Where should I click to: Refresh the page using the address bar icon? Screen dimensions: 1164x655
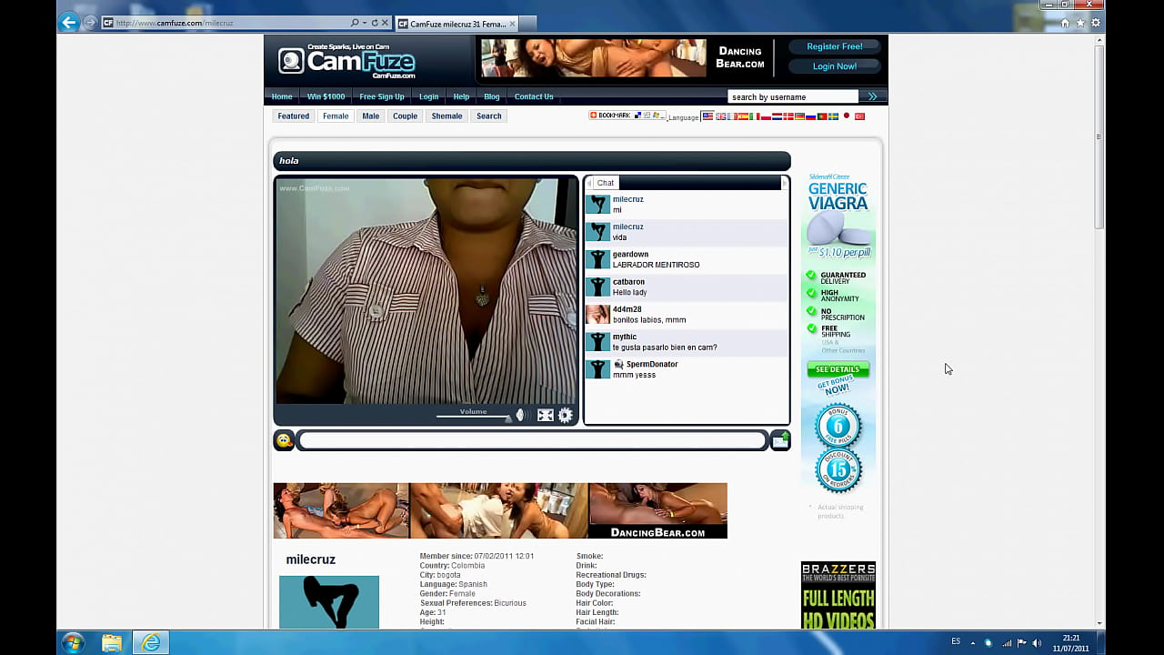click(x=375, y=23)
